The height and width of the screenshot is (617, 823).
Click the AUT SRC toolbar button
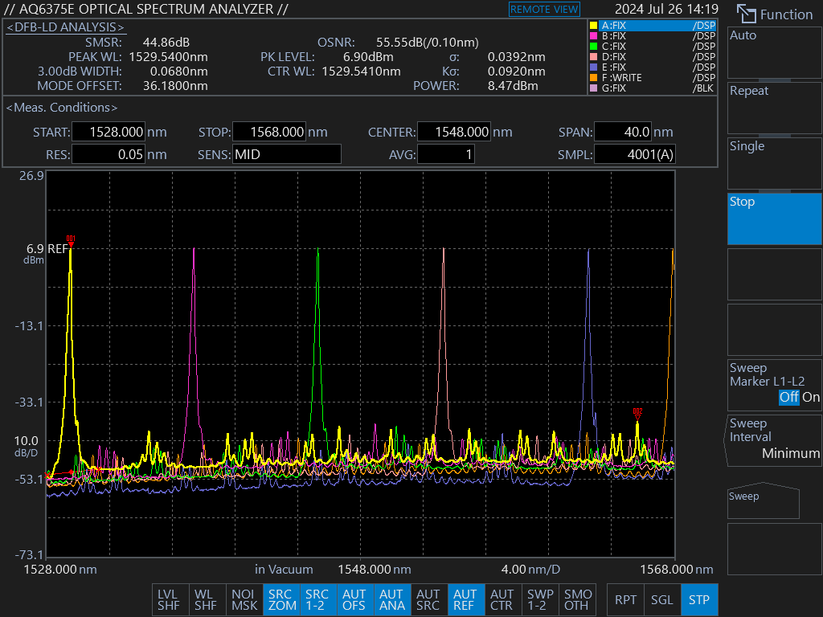coord(428,600)
